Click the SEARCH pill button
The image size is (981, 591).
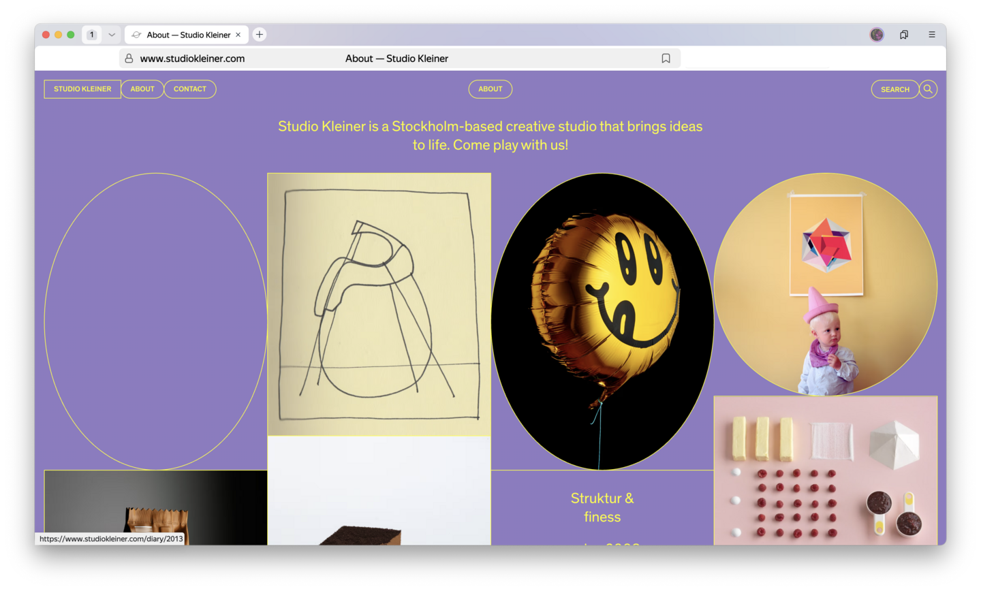pyautogui.click(x=895, y=89)
